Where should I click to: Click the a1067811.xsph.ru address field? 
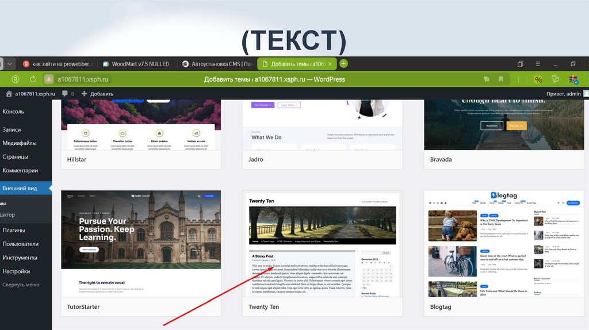tap(83, 79)
